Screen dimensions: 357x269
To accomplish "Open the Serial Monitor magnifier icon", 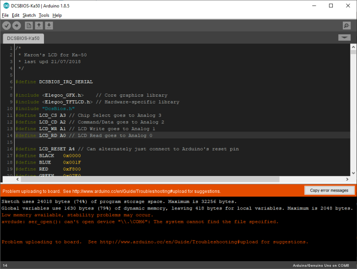I will tap(346, 26).
